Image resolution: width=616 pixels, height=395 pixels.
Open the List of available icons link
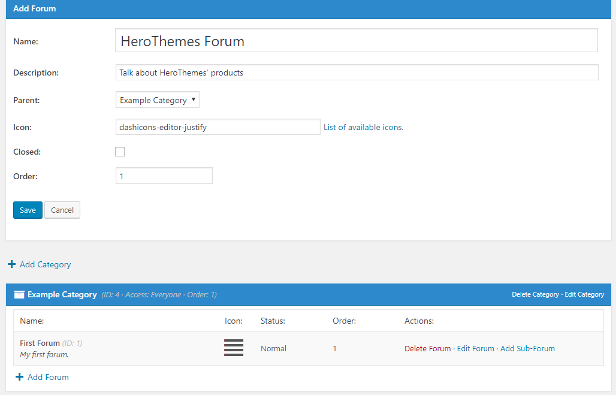(363, 127)
